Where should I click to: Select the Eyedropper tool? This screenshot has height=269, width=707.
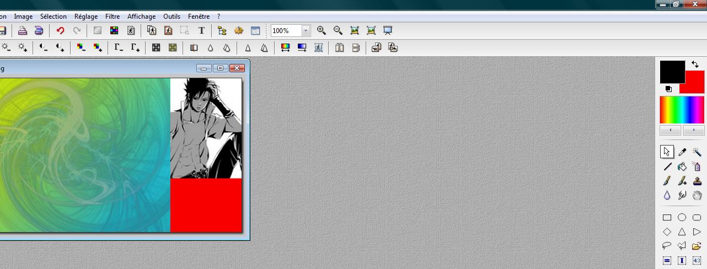tap(682, 152)
